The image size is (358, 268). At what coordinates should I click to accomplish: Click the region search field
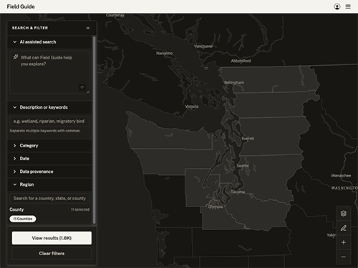pos(49,199)
